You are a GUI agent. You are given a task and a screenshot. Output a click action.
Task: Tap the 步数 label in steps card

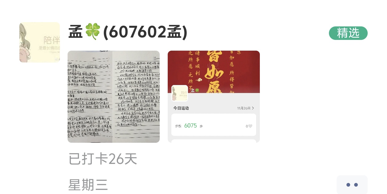178,126
